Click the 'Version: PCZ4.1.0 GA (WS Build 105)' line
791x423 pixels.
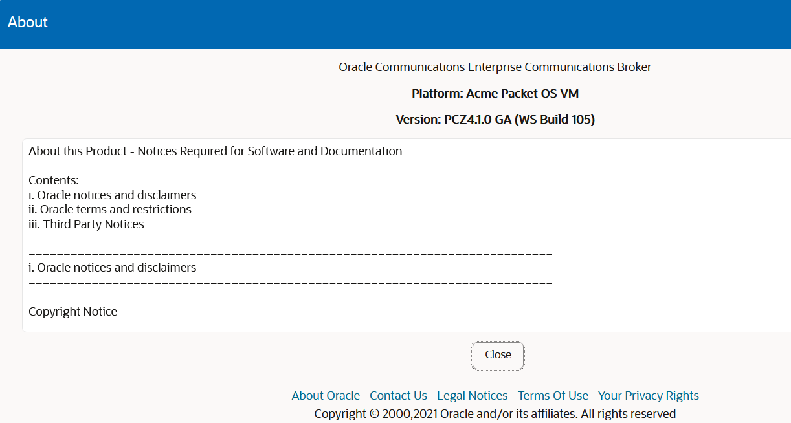point(495,120)
